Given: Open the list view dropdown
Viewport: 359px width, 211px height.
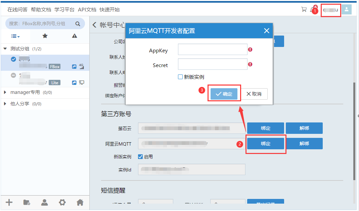Looking at the screenshot, I should point(15,36).
